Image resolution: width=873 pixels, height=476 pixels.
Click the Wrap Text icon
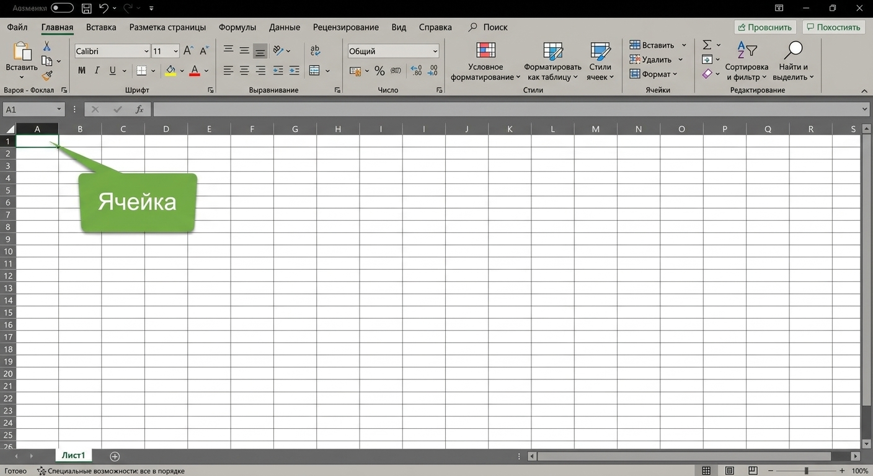tap(315, 51)
